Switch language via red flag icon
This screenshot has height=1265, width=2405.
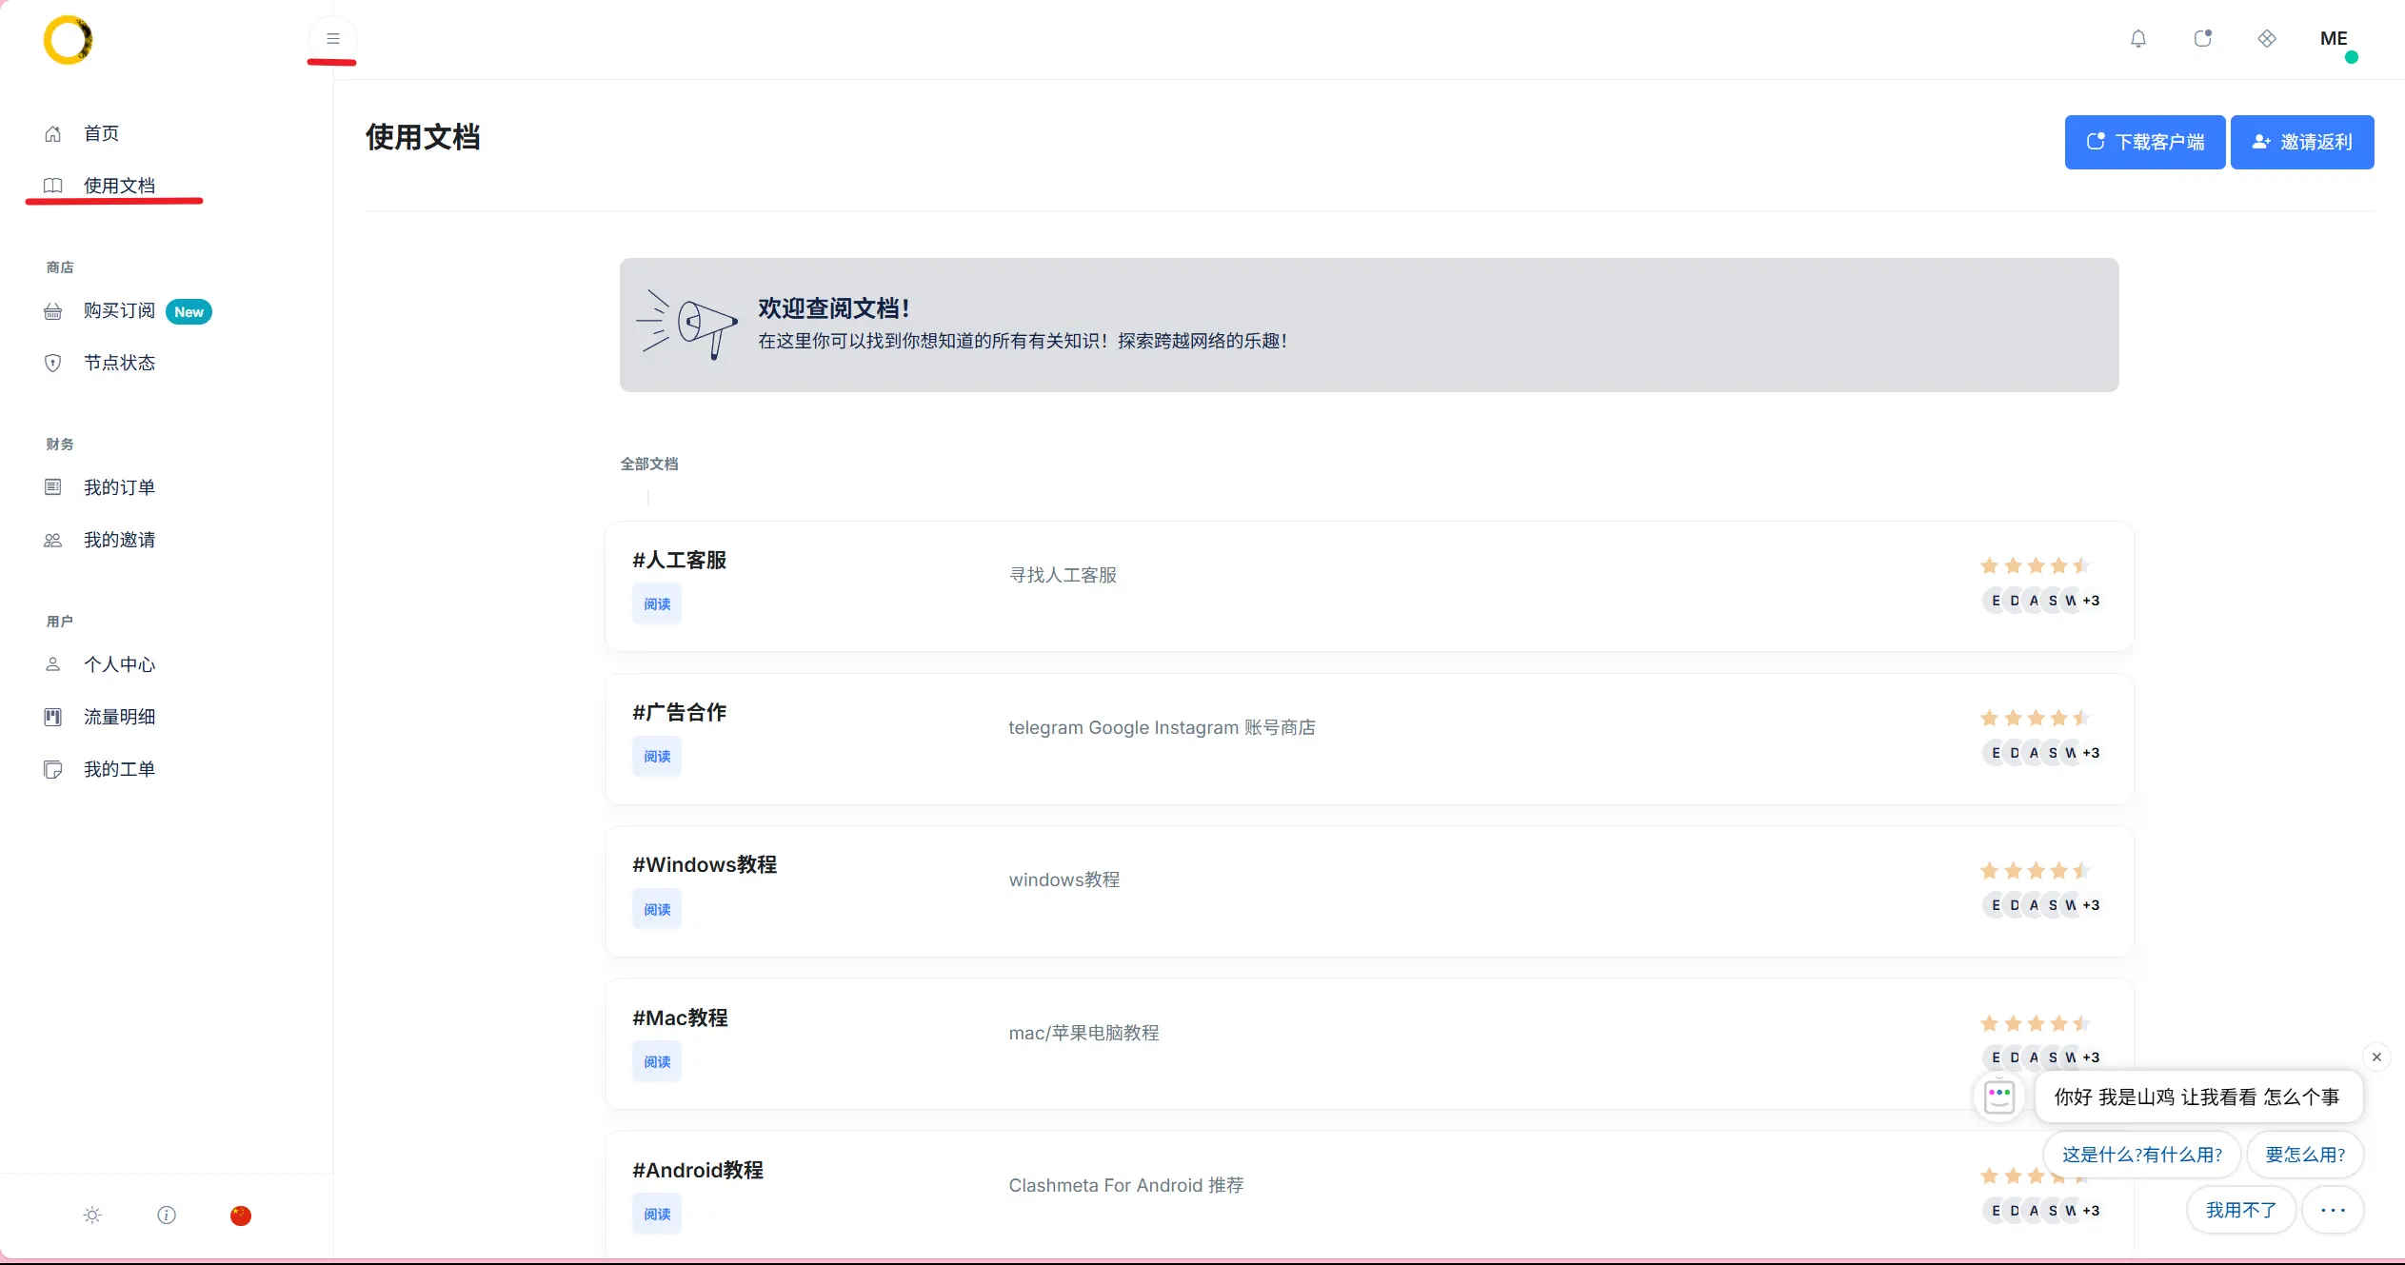241,1215
